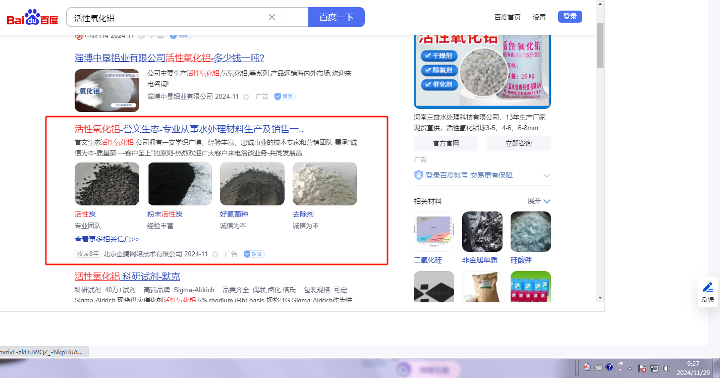The image size is (720, 378).
Task: Click the 登录 login button
Action: 570,17
